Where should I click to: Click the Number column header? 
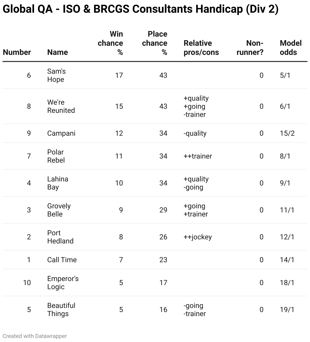(x=17, y=52)
